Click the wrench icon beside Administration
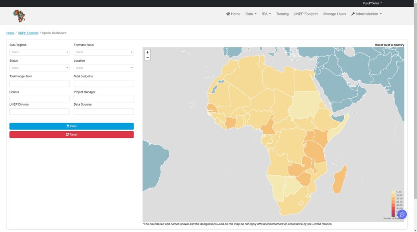Image resolution: width=417 pixels, height=232 pixels. [353, 14]
